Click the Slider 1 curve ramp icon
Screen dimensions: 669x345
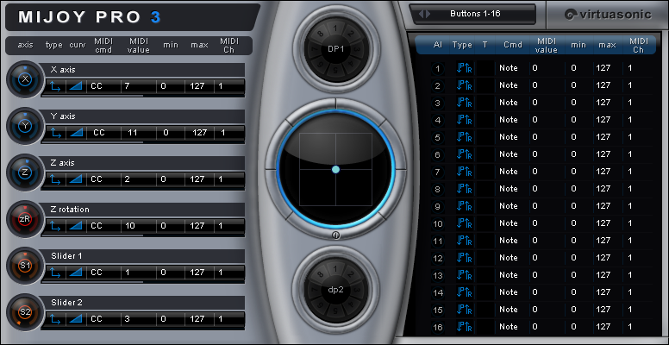tap(76, 273)
